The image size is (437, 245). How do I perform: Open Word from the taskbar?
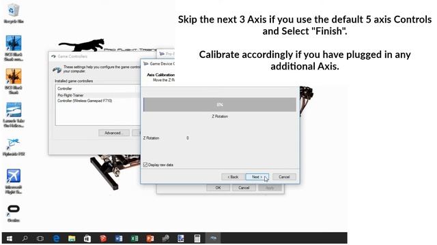click(119, 238)
